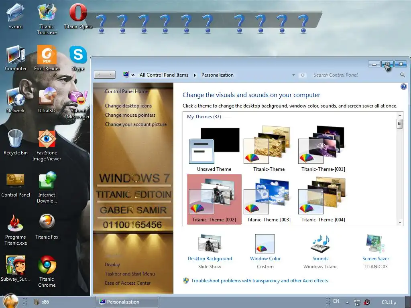Click the EN language indicator
Viewport: 411px width, 308px height.
pyautogui.click(x=336, y=301)
